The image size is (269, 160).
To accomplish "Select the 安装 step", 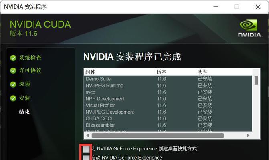I will point(24,98).
